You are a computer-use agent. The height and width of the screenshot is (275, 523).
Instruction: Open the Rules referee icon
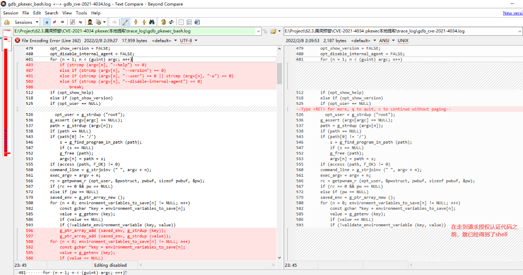pos(90,22)
